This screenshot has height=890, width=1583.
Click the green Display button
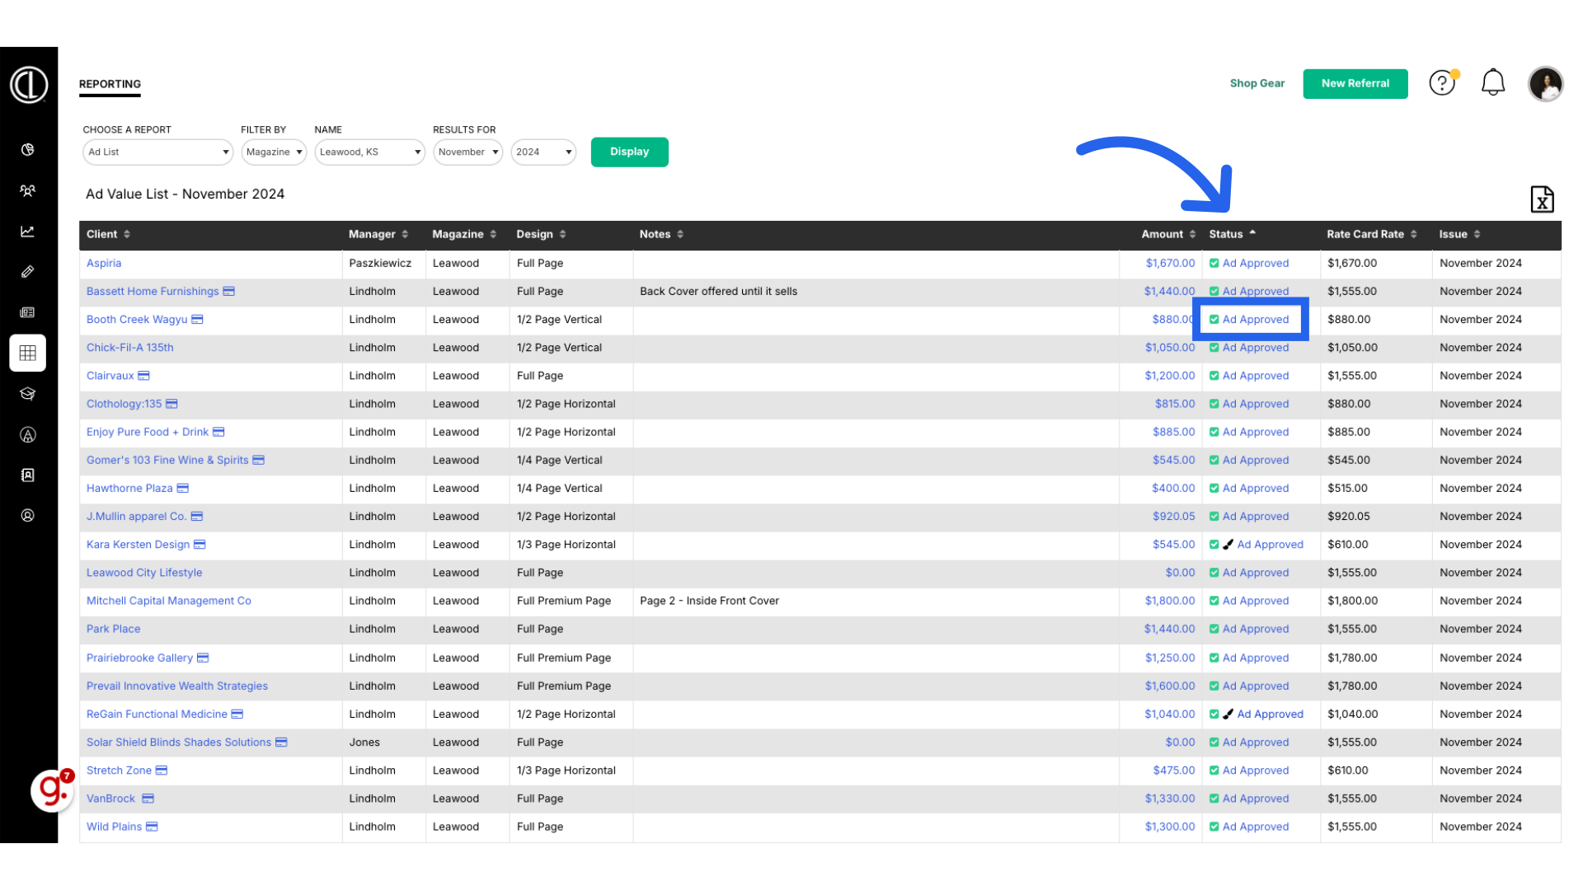pyautogui.click(x=629, y=152)
